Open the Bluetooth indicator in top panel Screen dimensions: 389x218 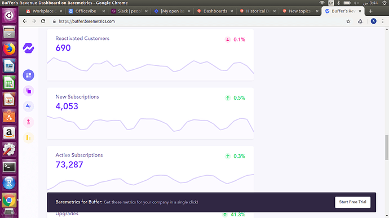pyautogui.click(x=339, y=3)
